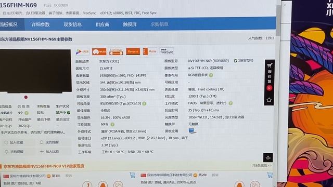The image size is (333, 187).
Task: Click the 投诉 link beside 第1年
Action: click(x=69, y=176)
